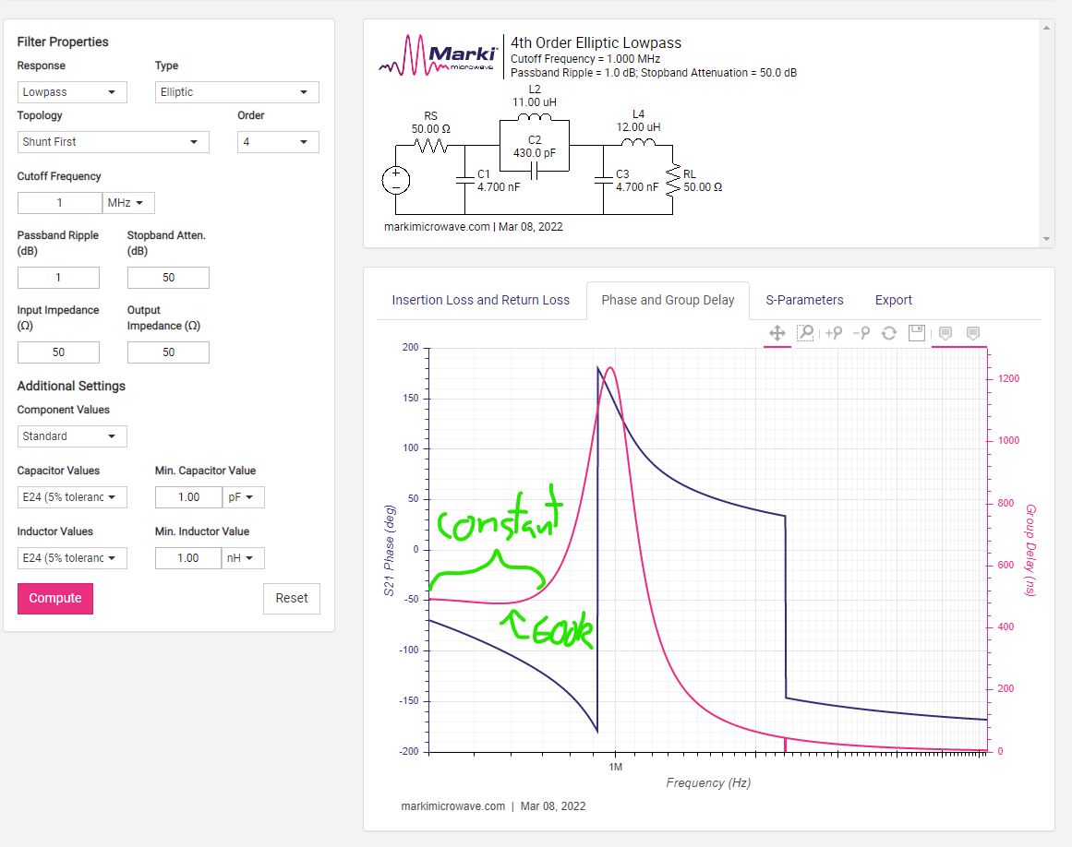Click the Zoom In magnifier icon
The height and width of the screenshot is (847, 1072).
pyautogui.click(x=834, y=333)
